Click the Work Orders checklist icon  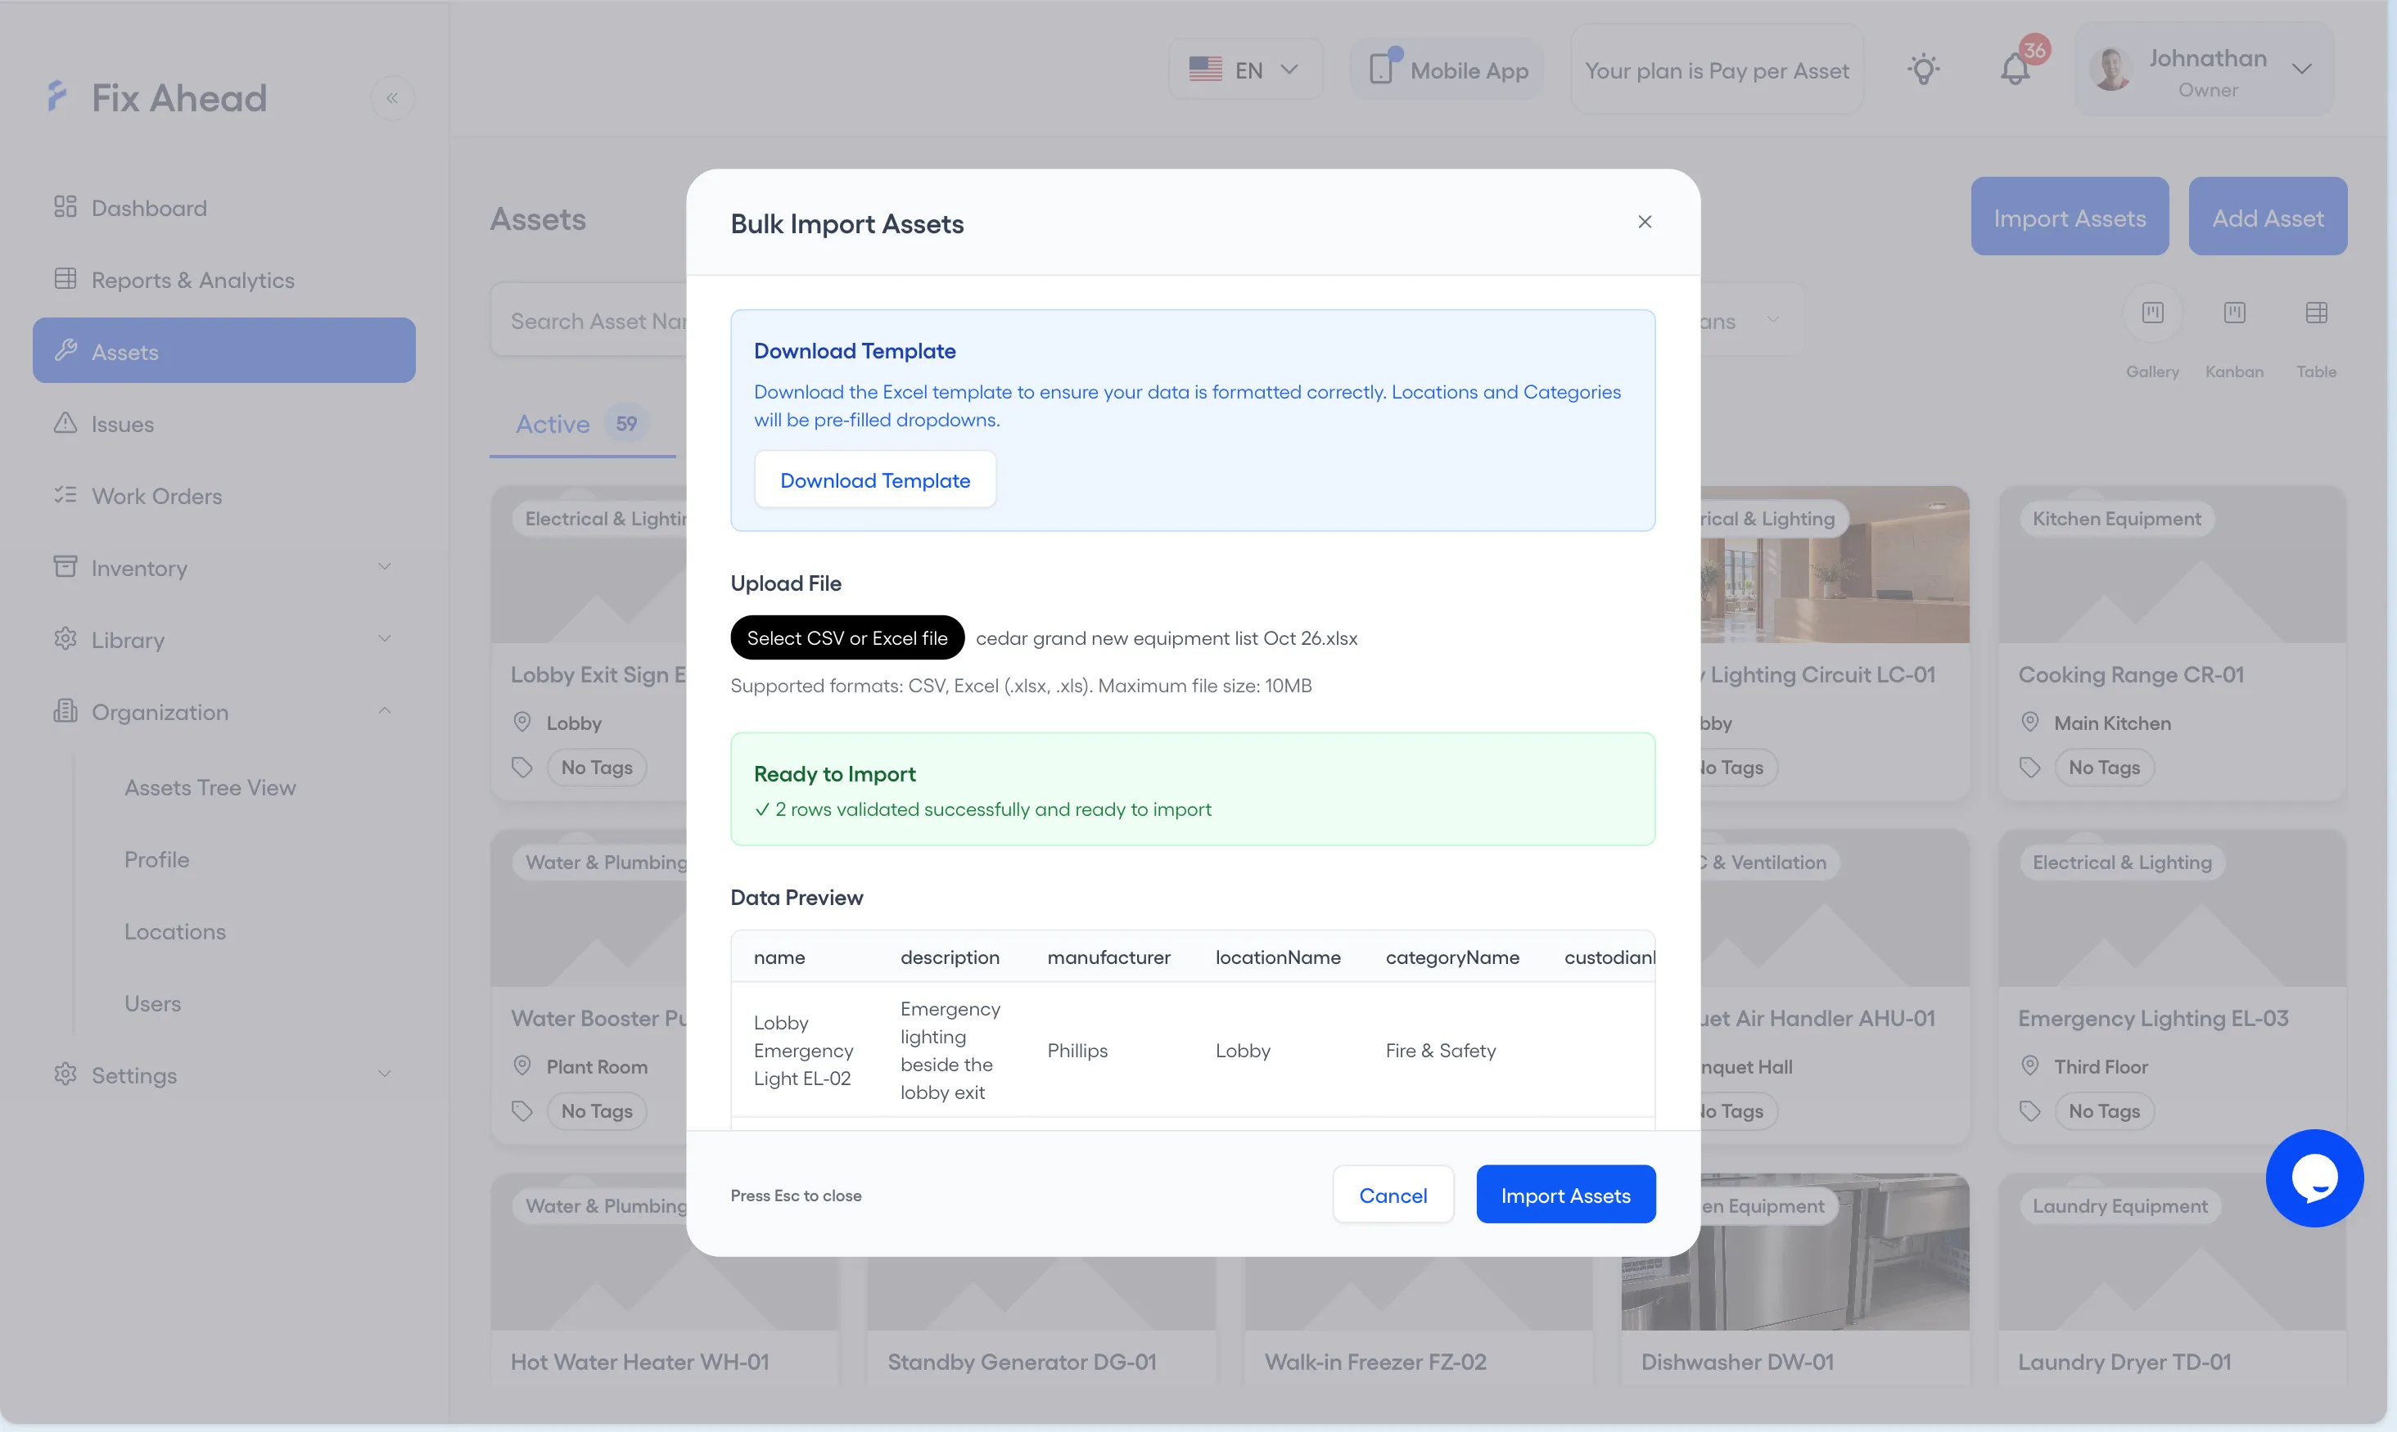tap(65, 495)
